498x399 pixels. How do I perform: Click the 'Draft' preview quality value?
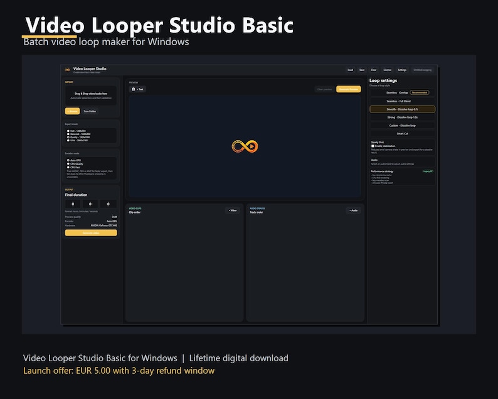(114, 217)
